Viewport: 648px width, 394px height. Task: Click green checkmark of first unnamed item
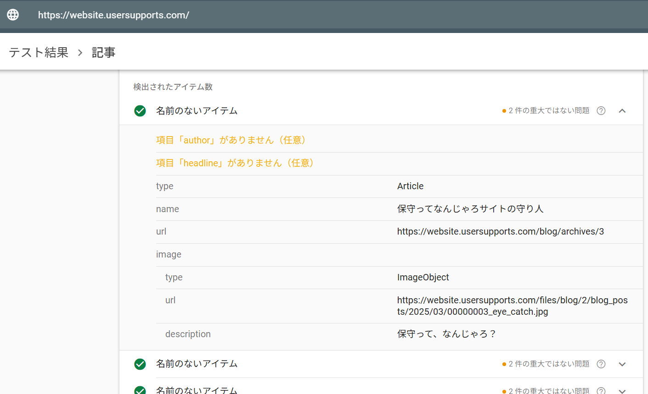click(x=140, y=111)
